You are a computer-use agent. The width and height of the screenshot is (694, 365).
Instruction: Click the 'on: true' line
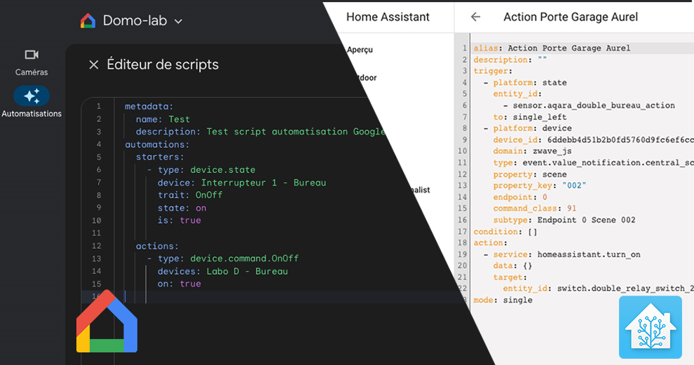point(179,284)
